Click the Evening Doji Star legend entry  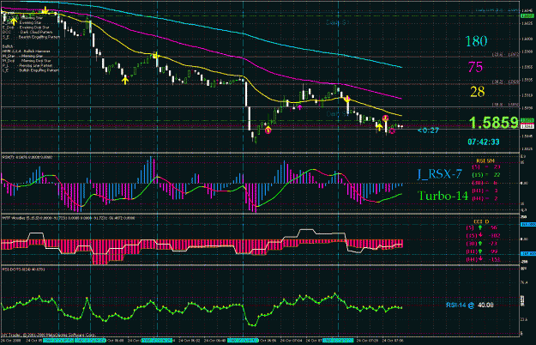pos(26,27)
